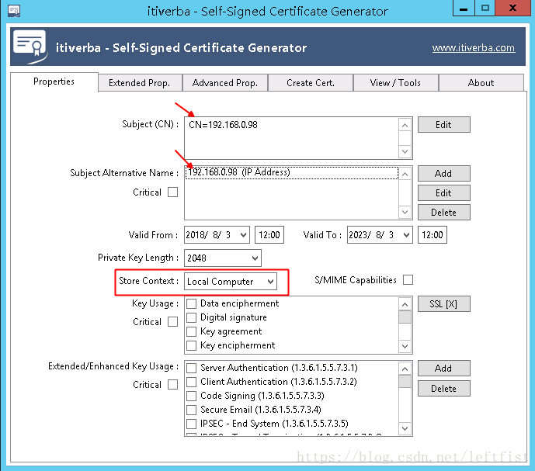Click Delete button for Subject Alternative Name
535x471 pixels.
tap(443, 213)
